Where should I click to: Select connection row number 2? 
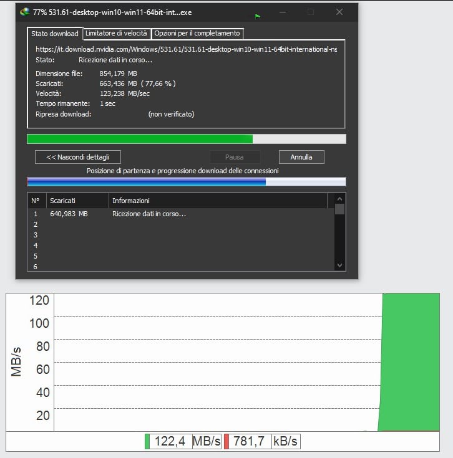tap(181, 224)
